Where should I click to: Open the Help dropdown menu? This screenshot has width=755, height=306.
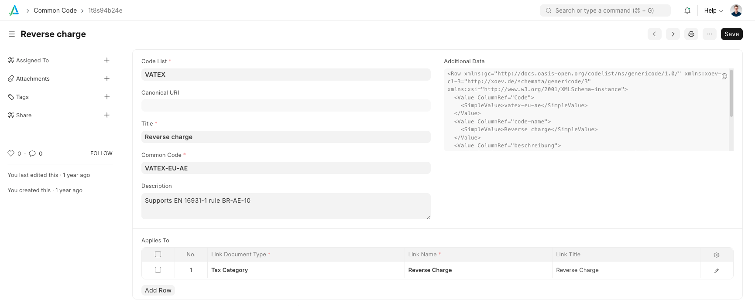point(713,10)
